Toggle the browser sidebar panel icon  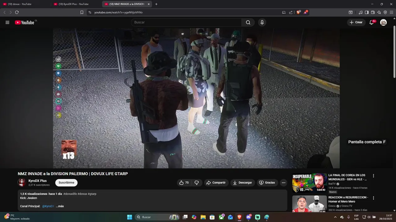367,12
